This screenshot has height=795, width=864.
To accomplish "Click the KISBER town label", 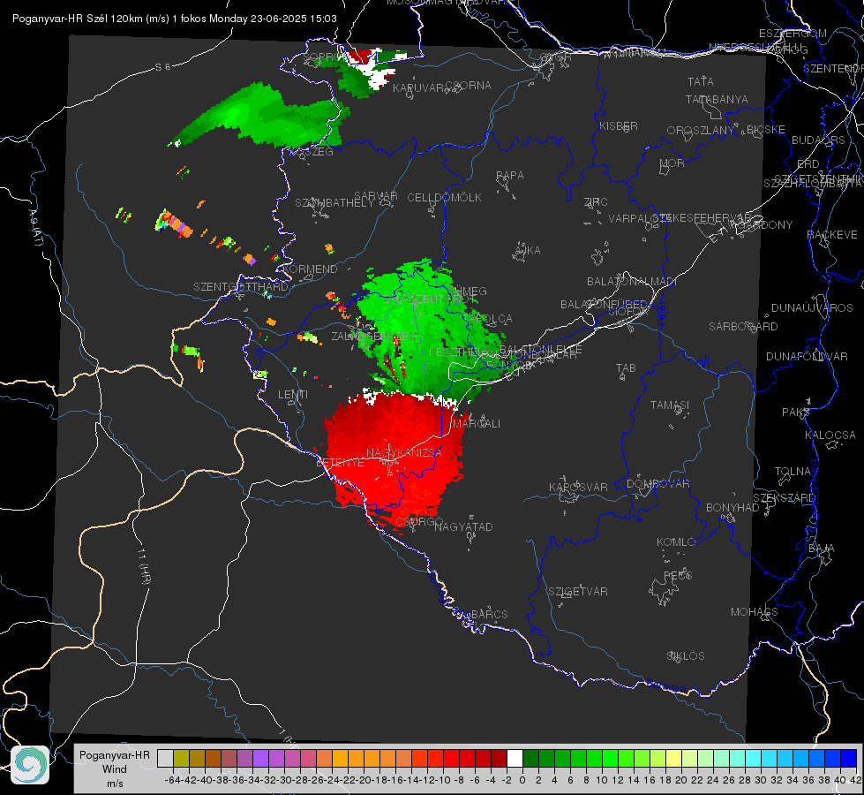I will [619, 126].
